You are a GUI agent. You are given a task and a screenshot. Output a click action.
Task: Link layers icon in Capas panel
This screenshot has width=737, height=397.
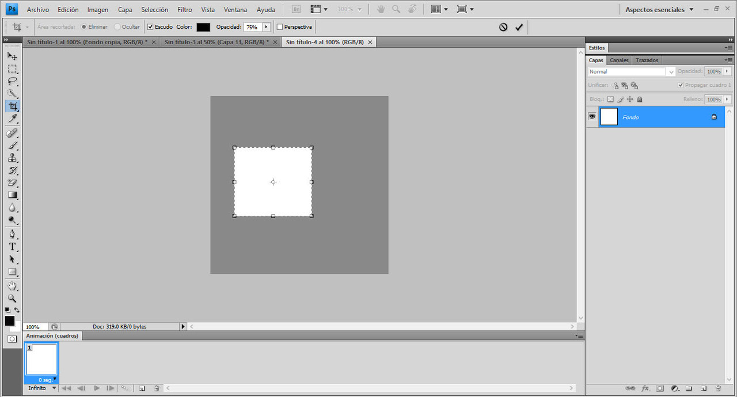(x=630, y=388)
